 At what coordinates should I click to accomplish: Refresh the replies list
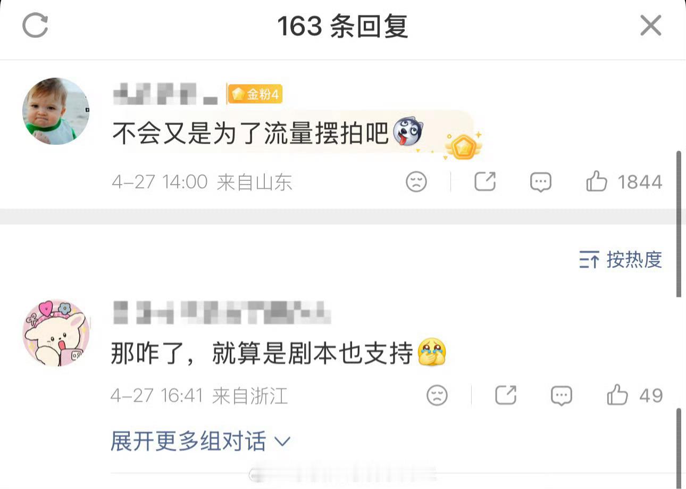36,25
